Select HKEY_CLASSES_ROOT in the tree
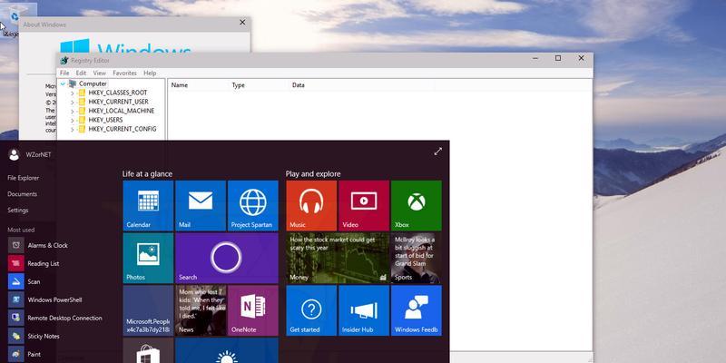The height and width of the screenshot is (363, 726). (118, 93)
